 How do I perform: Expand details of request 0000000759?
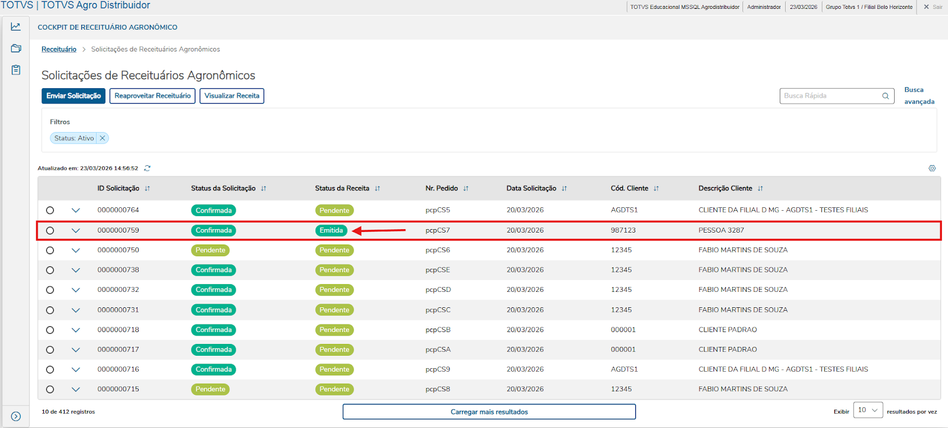point(76,230)
